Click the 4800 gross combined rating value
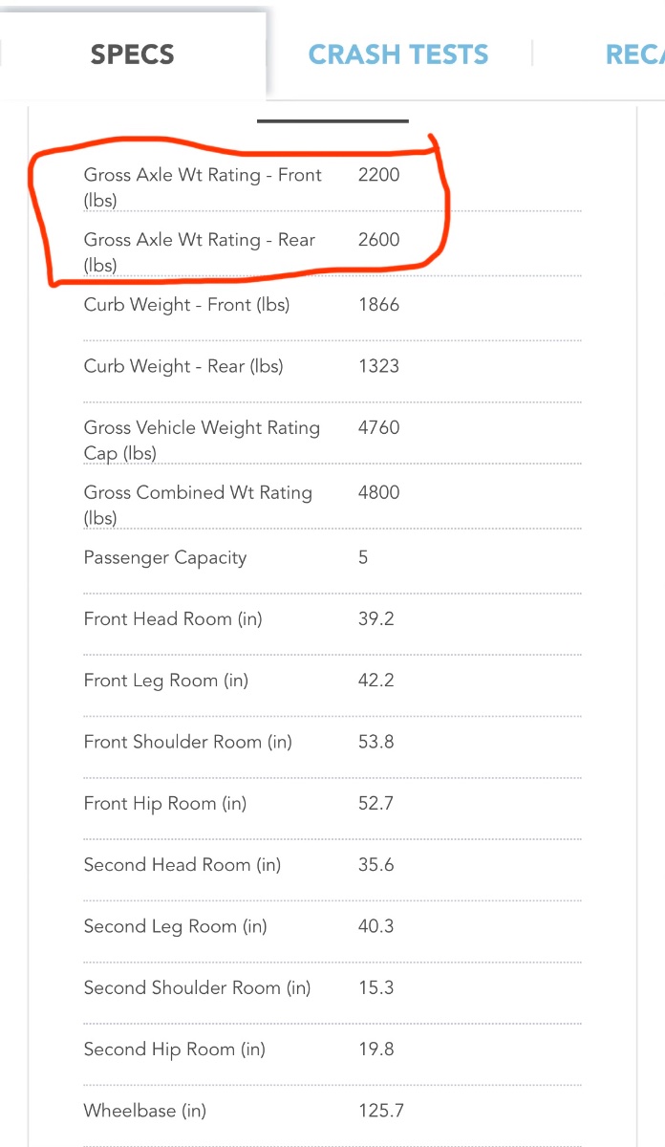Image resolution: width=665 pixels, height=1147 pixels. pos(378,492)
